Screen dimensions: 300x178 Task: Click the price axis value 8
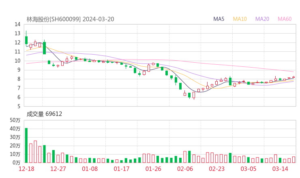(x=19, y=79)
